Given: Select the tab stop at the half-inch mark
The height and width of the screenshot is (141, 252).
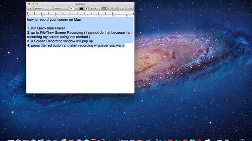Looking at the screenshot, I should click(x=35, y=13).
